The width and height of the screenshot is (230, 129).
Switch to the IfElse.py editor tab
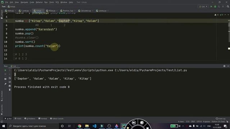51,11
